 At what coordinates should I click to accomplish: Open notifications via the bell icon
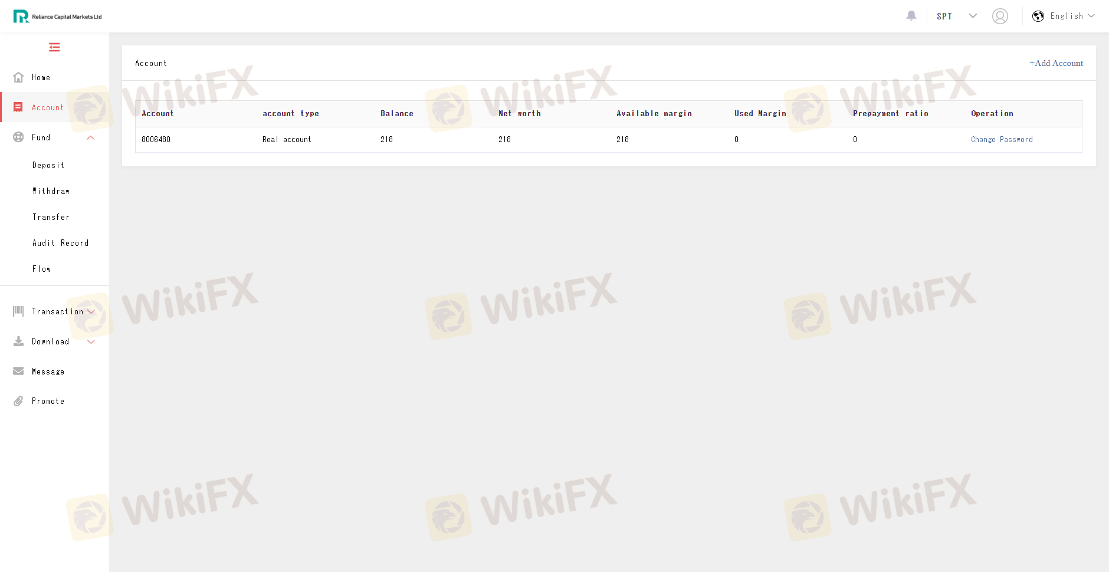pyautogui.click(x=911, y=16)
